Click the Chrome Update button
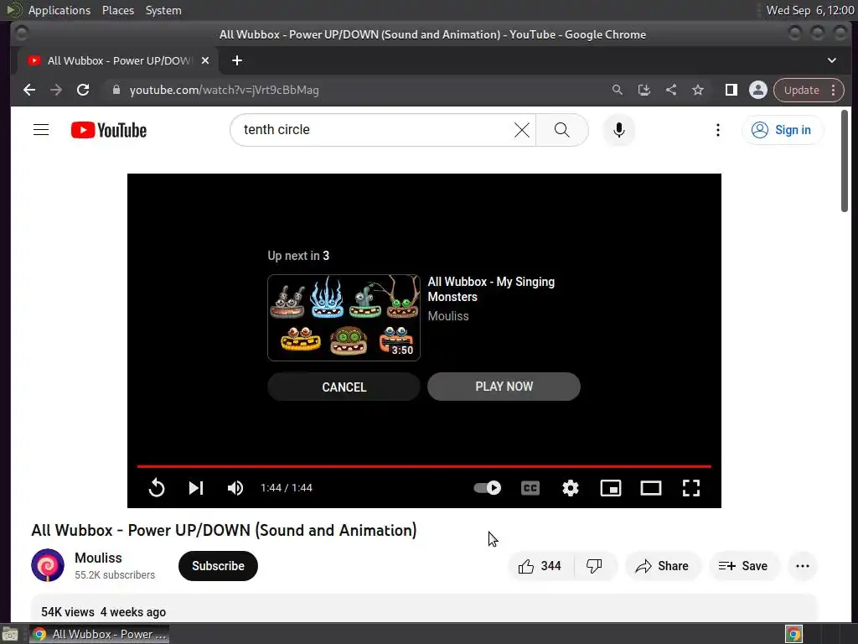This screenshot has width=858, height=644. click(809, 90)
